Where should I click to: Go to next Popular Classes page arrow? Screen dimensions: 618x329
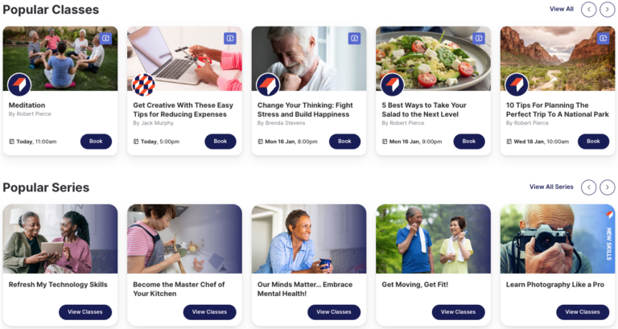point(608,10)
